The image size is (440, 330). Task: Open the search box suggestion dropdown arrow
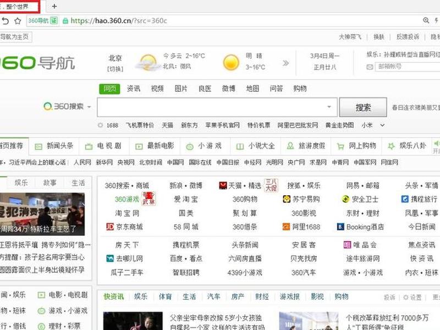[329, 107]
